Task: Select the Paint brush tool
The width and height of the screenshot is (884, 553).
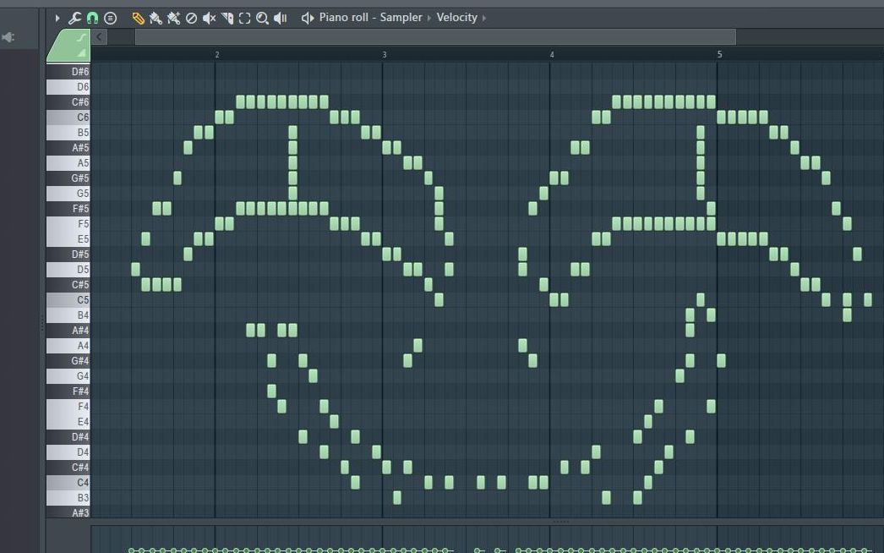Action: pos(156,18)
